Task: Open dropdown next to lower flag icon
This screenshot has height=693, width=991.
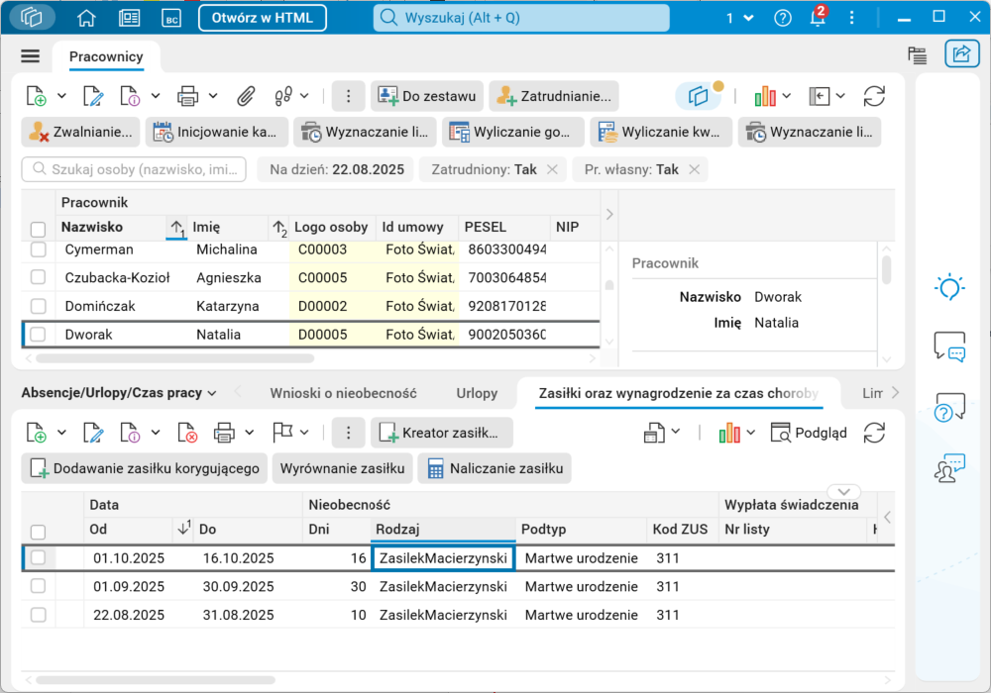Action: [x=304, y=433]
